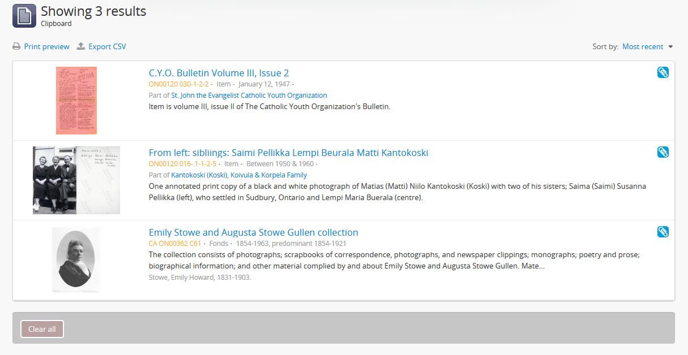The width and height of the screenshot is (688, 355).
Task: Click the Emily Stowe oval portrait thumbnail
Action: tap(76, 260)
